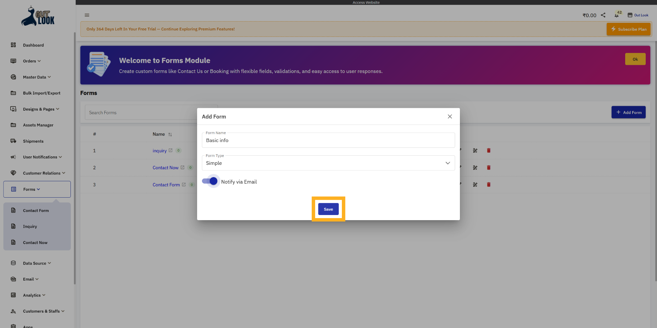Delete the Contact Now form via trash icon
657x328 pixels.
[x=489, y=168]
